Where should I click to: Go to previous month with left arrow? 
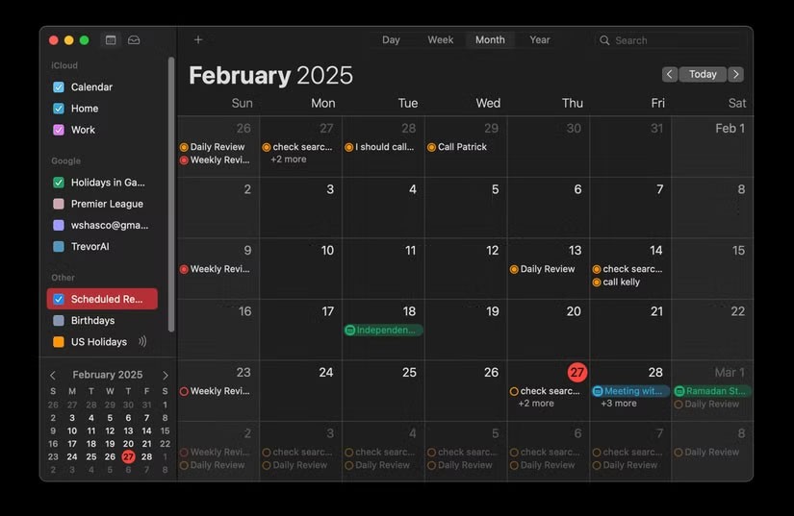pyautogui.click(x=670, y=74)
